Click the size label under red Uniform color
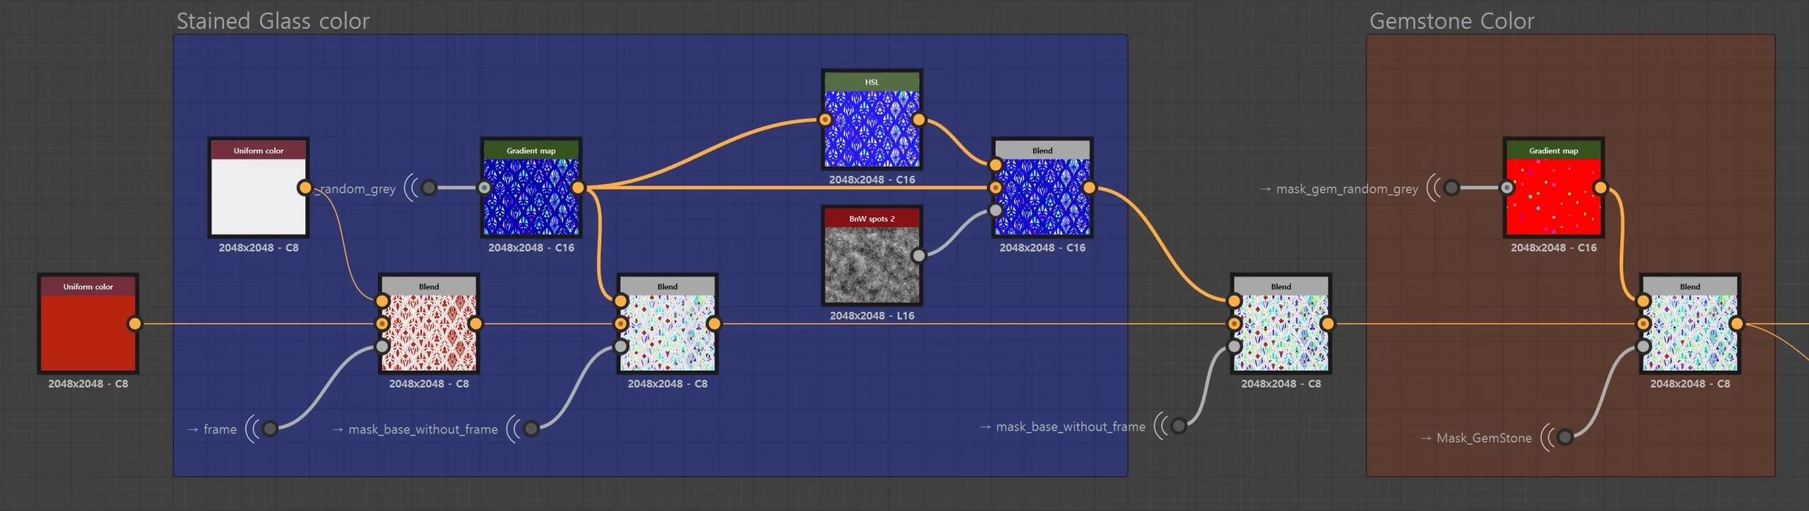Screen dimensions: 1809x511 (x=88, y=383)
